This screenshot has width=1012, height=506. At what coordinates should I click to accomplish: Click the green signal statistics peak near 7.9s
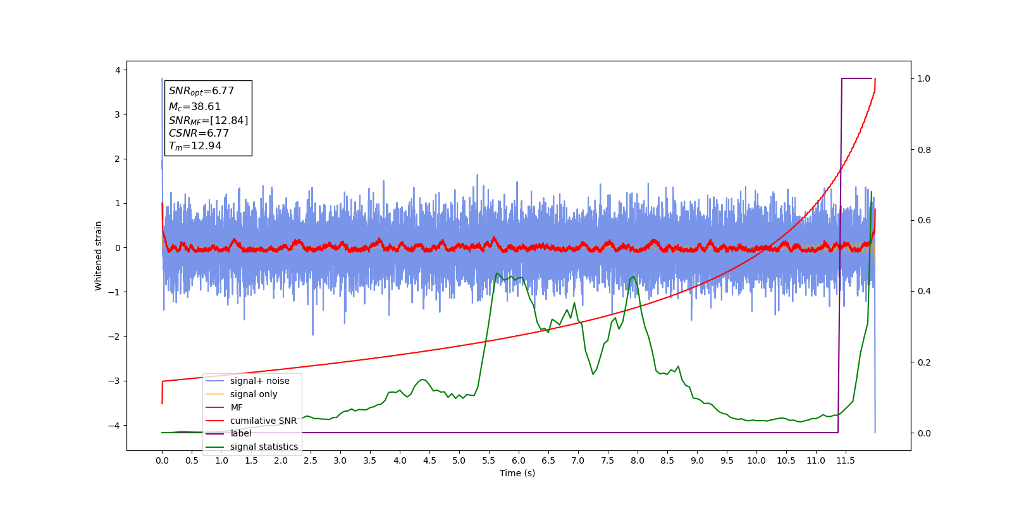pos(633,277)
